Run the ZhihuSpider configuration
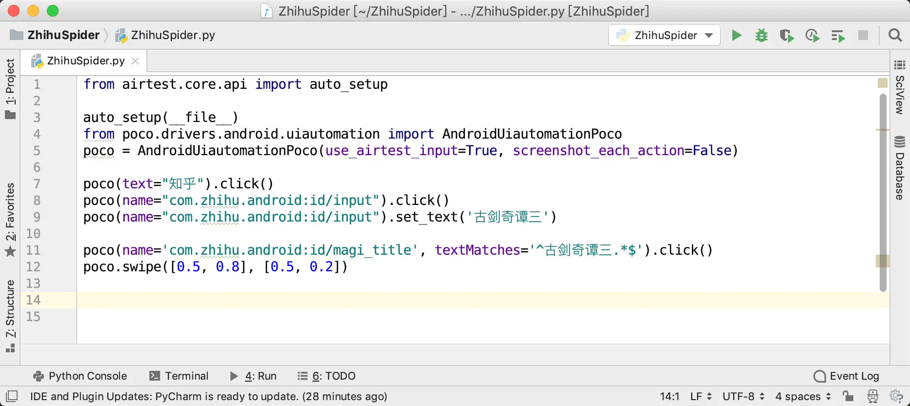Screen dimensions: 910x406 tap(737, 35)
